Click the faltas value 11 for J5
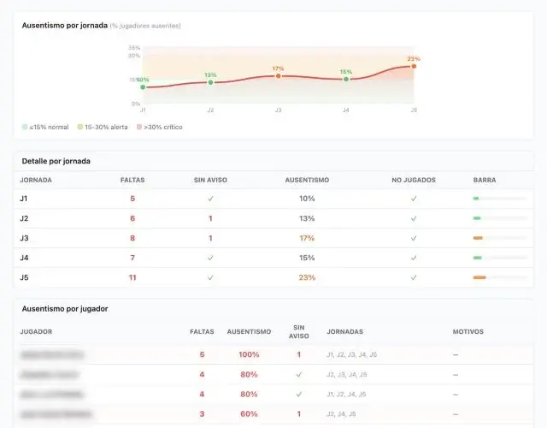 point(132,277)
